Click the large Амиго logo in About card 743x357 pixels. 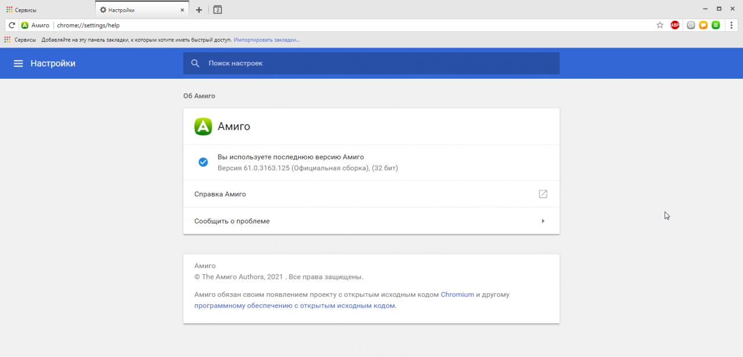(203, 126)
